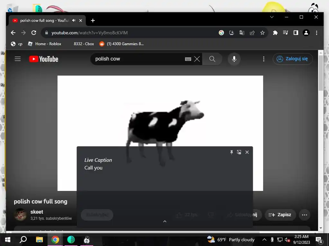Click the muted volume tray icon
The width and height of the screenshot is (329, 246).
click(x=287, y=240)
